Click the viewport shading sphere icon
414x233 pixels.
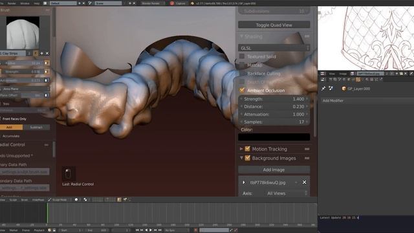[76, 200]
